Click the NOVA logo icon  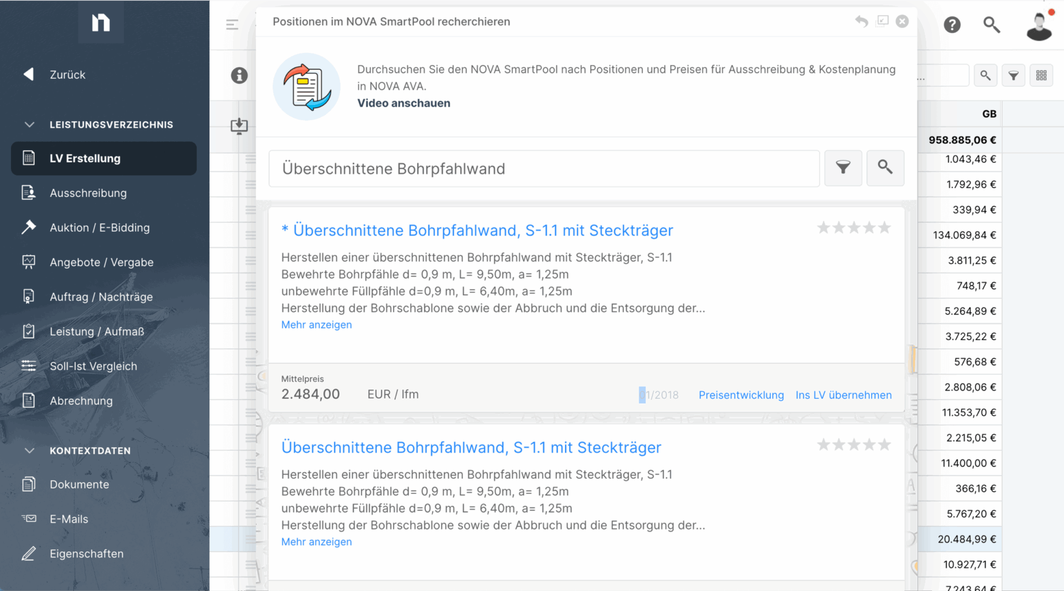101,22
